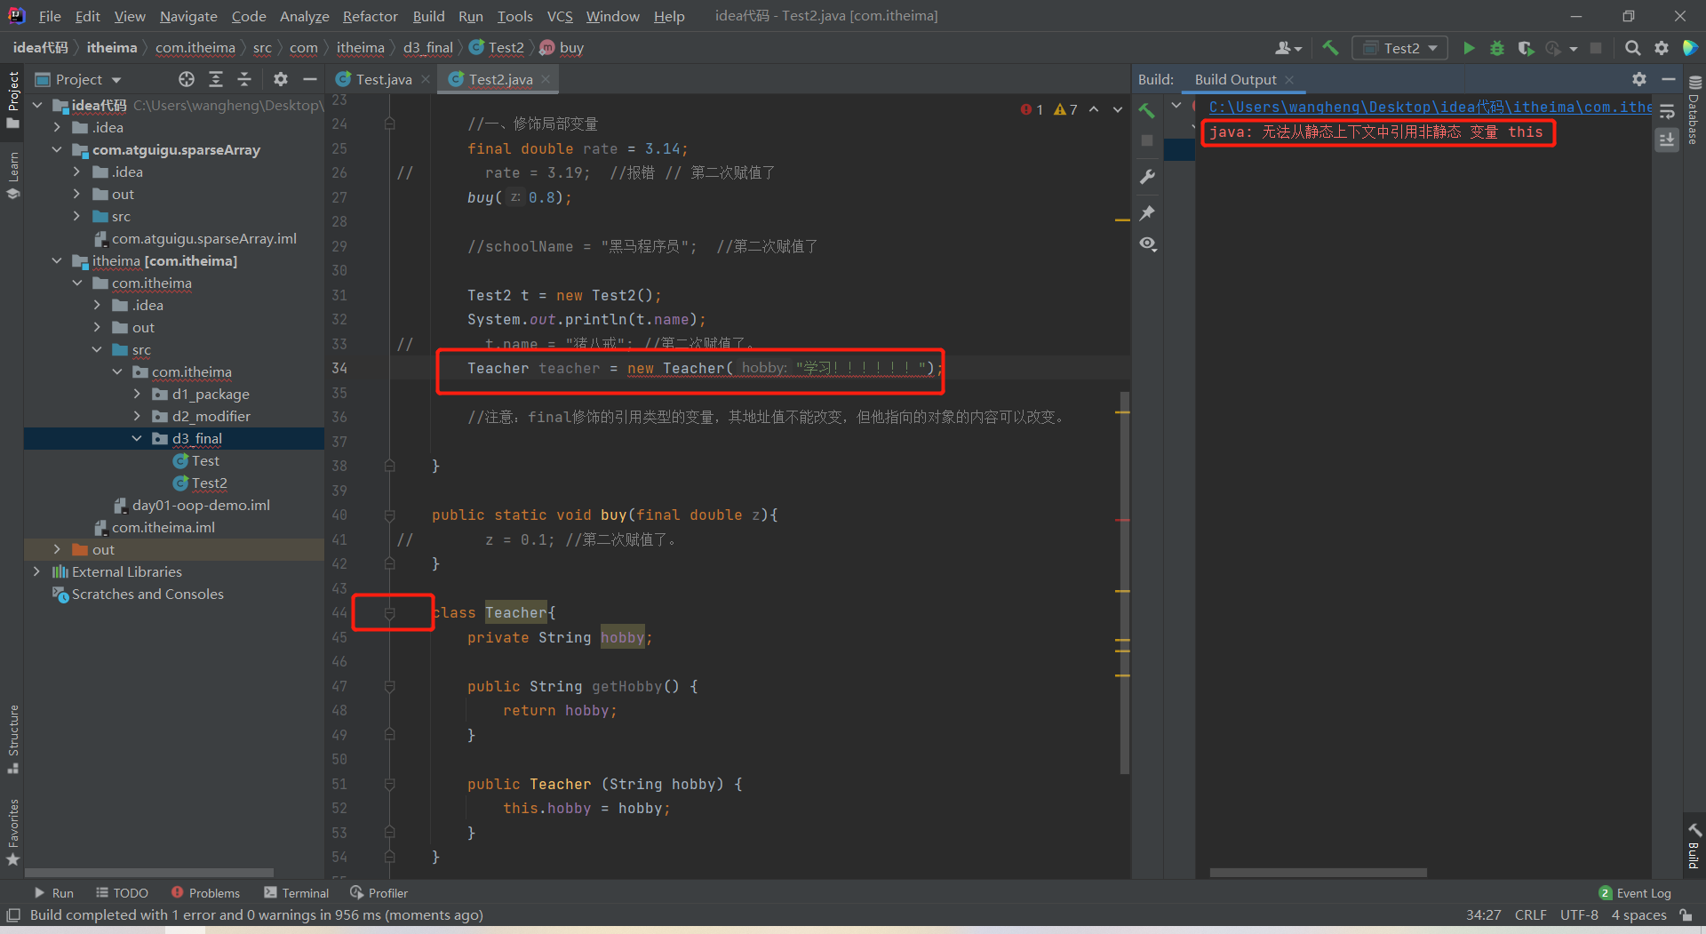Run Test2 with the green play button

point(1469,48)
